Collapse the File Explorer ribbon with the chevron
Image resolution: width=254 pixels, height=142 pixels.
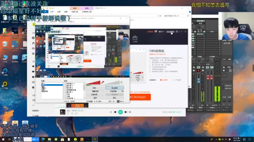pos(187,12)
